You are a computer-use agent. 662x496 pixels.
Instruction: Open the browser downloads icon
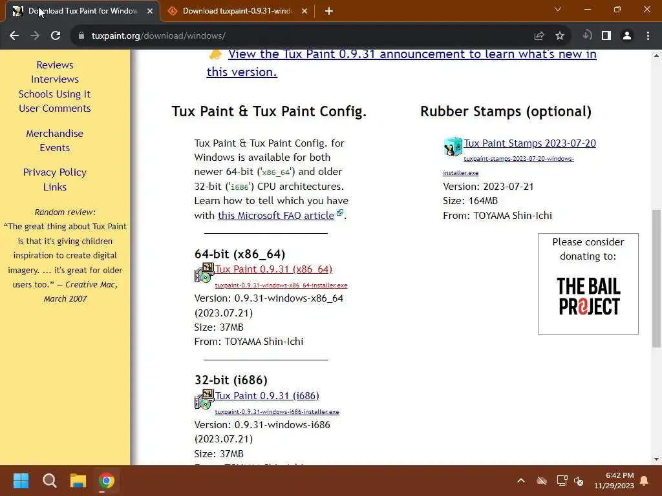coord(587,36)
